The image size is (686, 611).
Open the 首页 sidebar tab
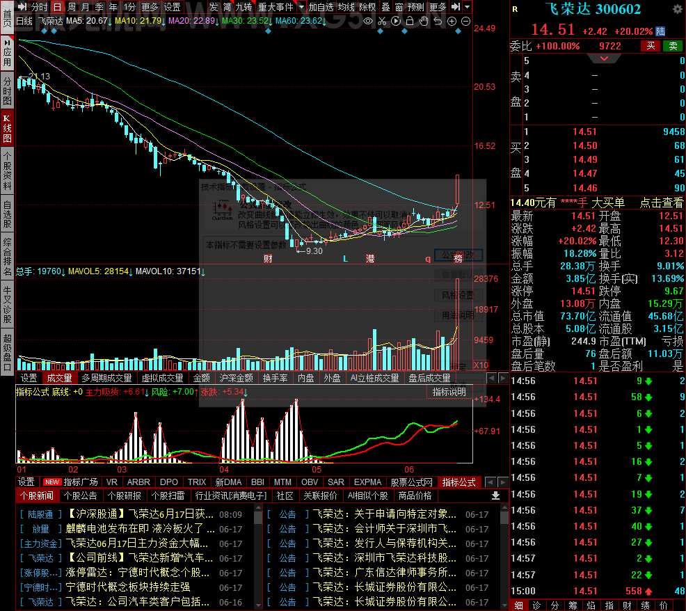click(x=7, y=18)
